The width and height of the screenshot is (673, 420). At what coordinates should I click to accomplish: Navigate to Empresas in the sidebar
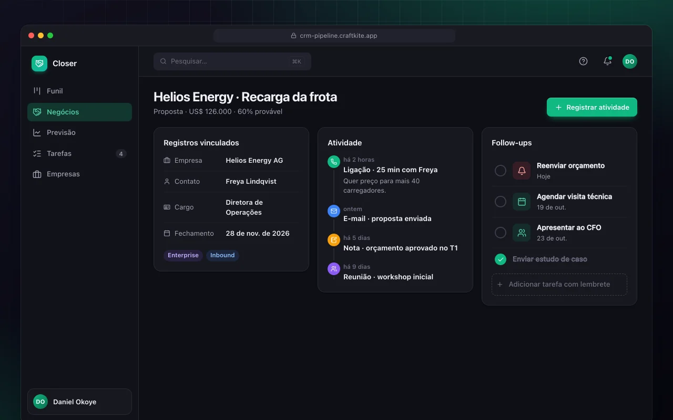coord(79,174)
